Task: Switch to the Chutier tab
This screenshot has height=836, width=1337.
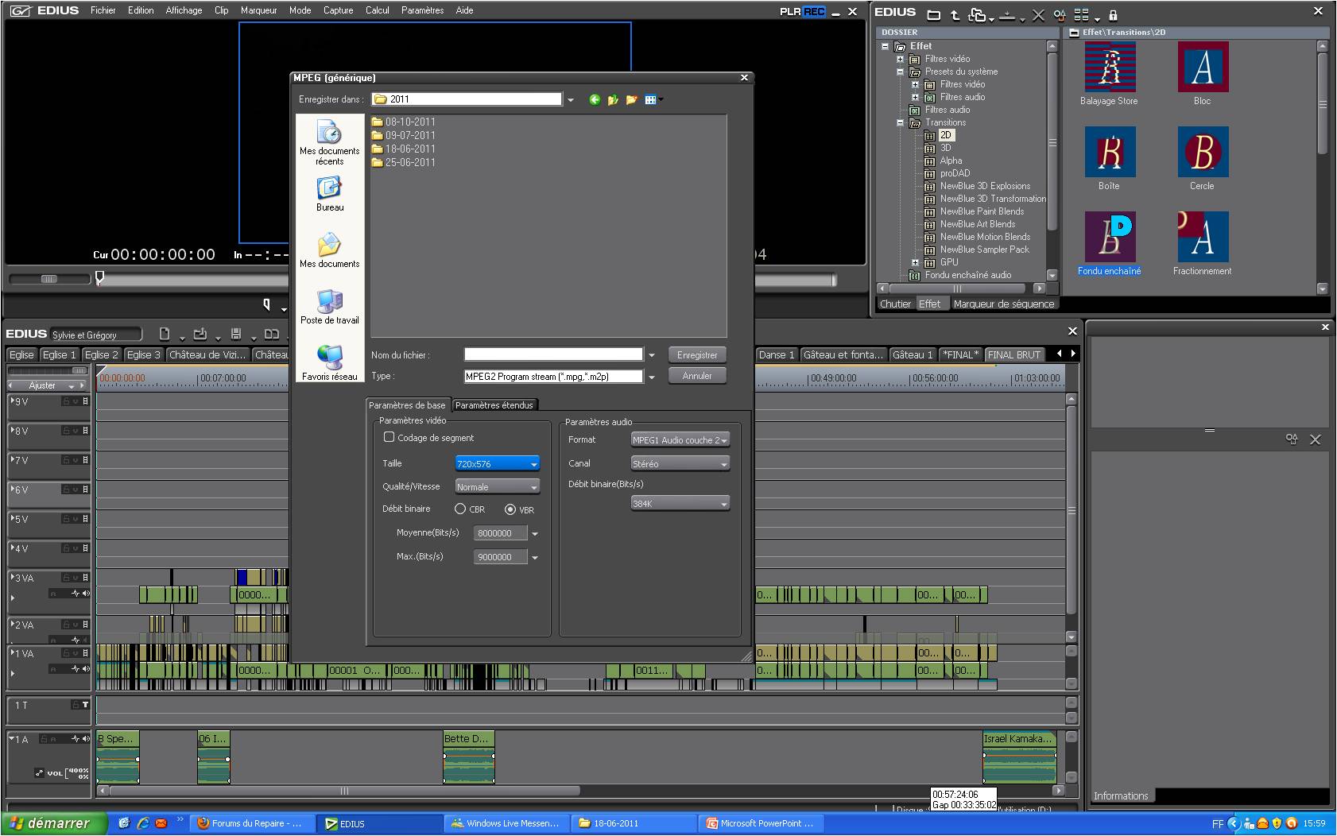Action: click(895, 304)
